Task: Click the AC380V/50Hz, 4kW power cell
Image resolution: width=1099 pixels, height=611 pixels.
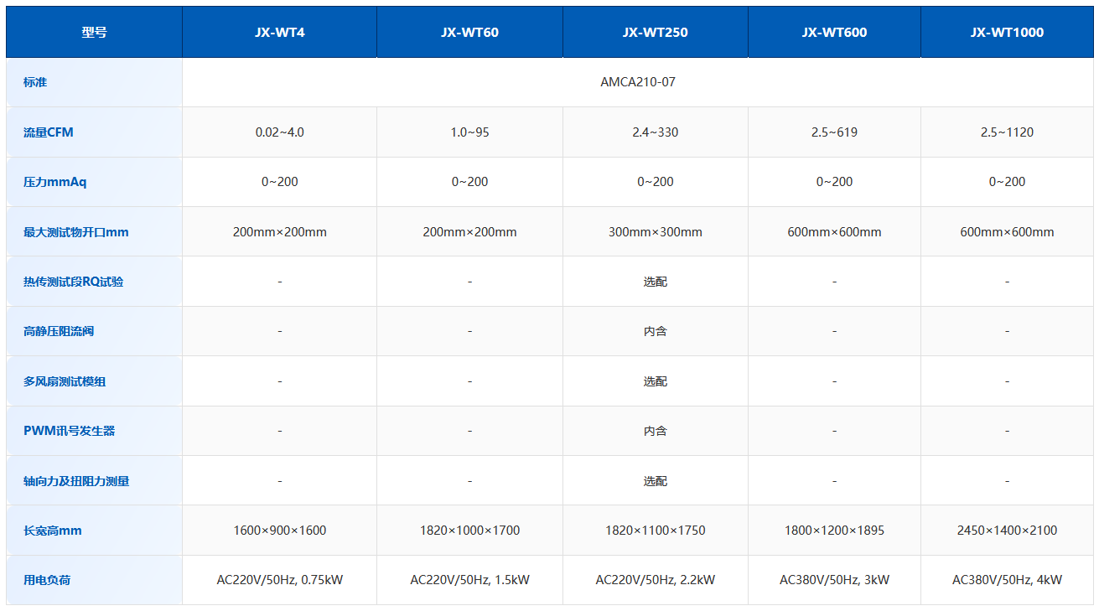Action: point(1007,580)
